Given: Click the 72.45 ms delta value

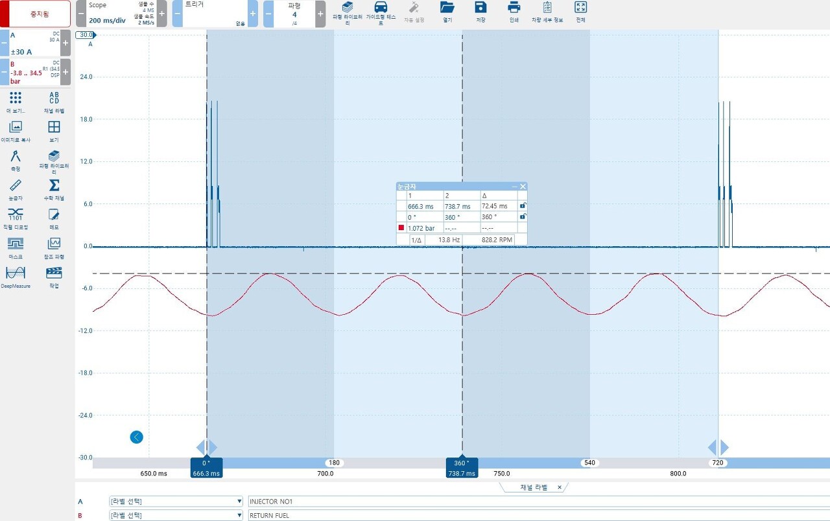Looking at the screenshot, I should 494,205.
